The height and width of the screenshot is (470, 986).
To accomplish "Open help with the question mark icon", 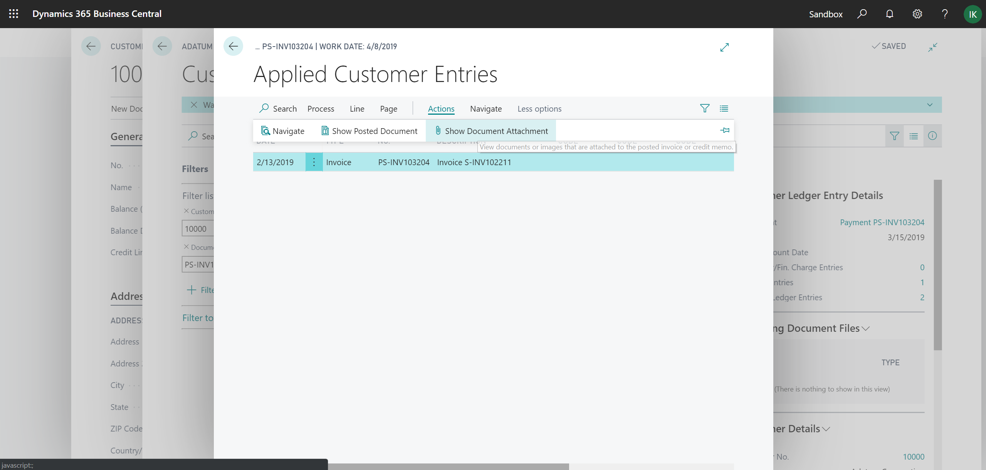I will [945, 14].
